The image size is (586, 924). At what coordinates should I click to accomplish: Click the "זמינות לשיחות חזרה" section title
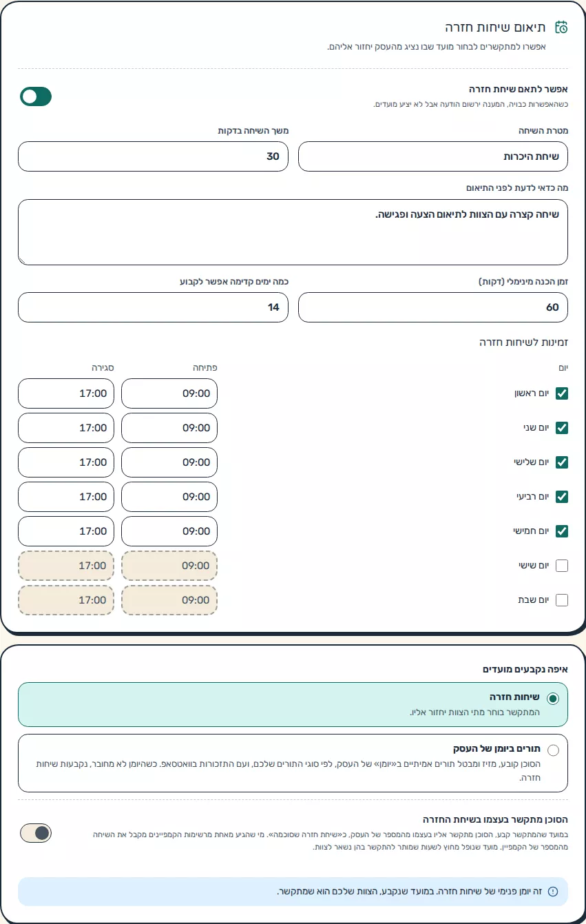(524, 342)
